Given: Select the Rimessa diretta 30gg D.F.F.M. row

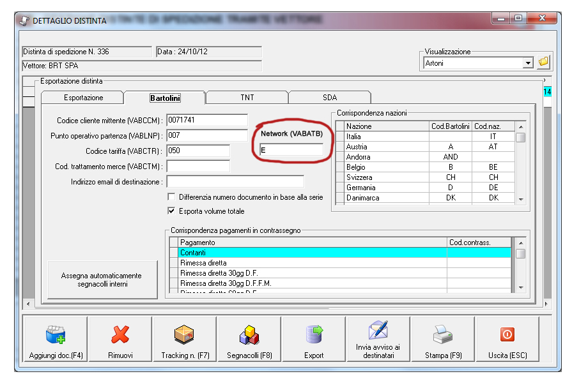Looking at the screenshot, I should 341,283.
